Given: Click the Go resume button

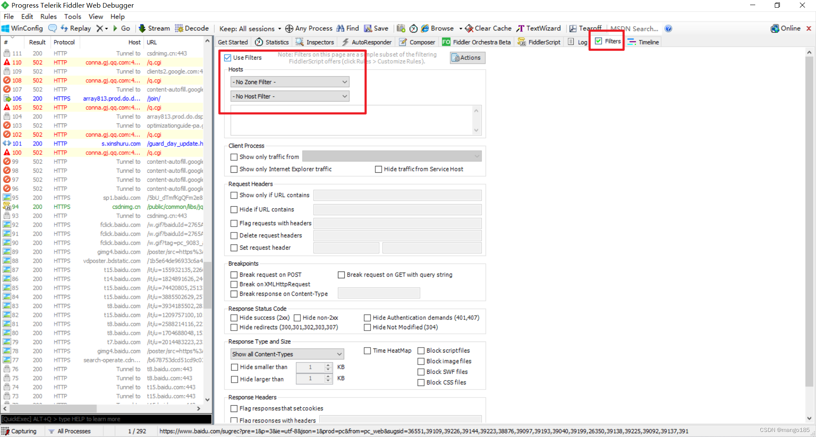Looking at the screenshot, I should 121,28.
